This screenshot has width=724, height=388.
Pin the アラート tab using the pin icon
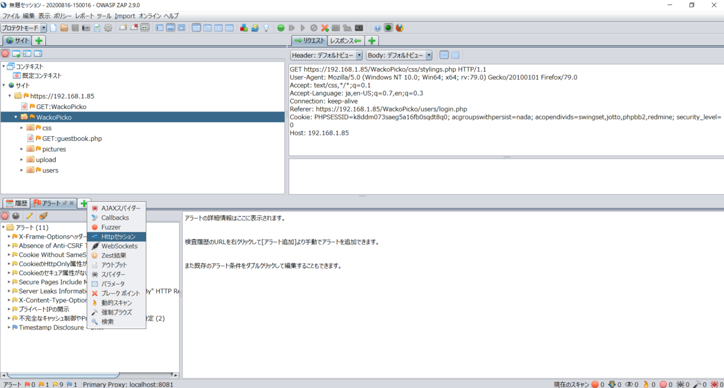point(65,203)
